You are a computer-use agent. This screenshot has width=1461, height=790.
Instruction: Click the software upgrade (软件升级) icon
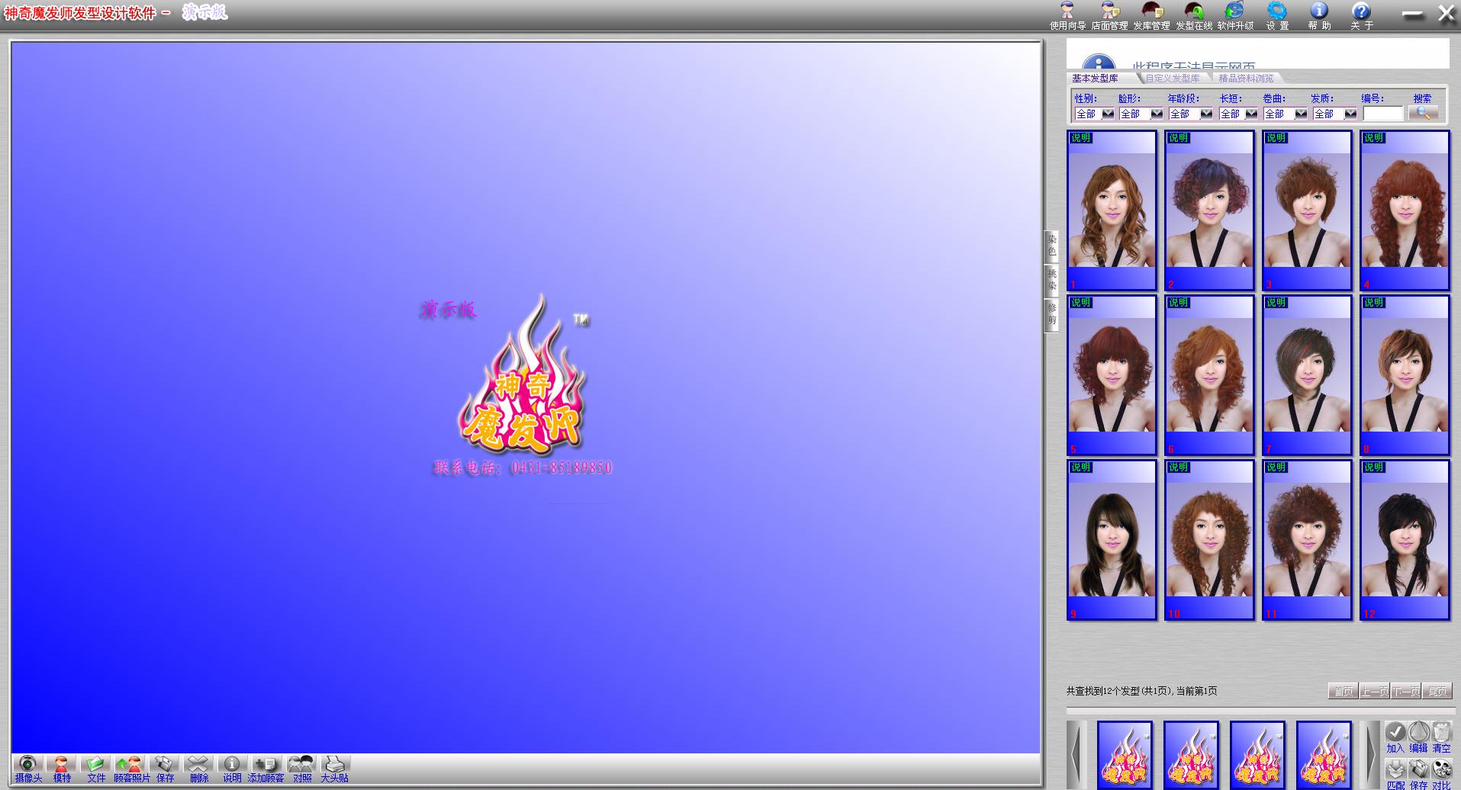(1235, 15)
